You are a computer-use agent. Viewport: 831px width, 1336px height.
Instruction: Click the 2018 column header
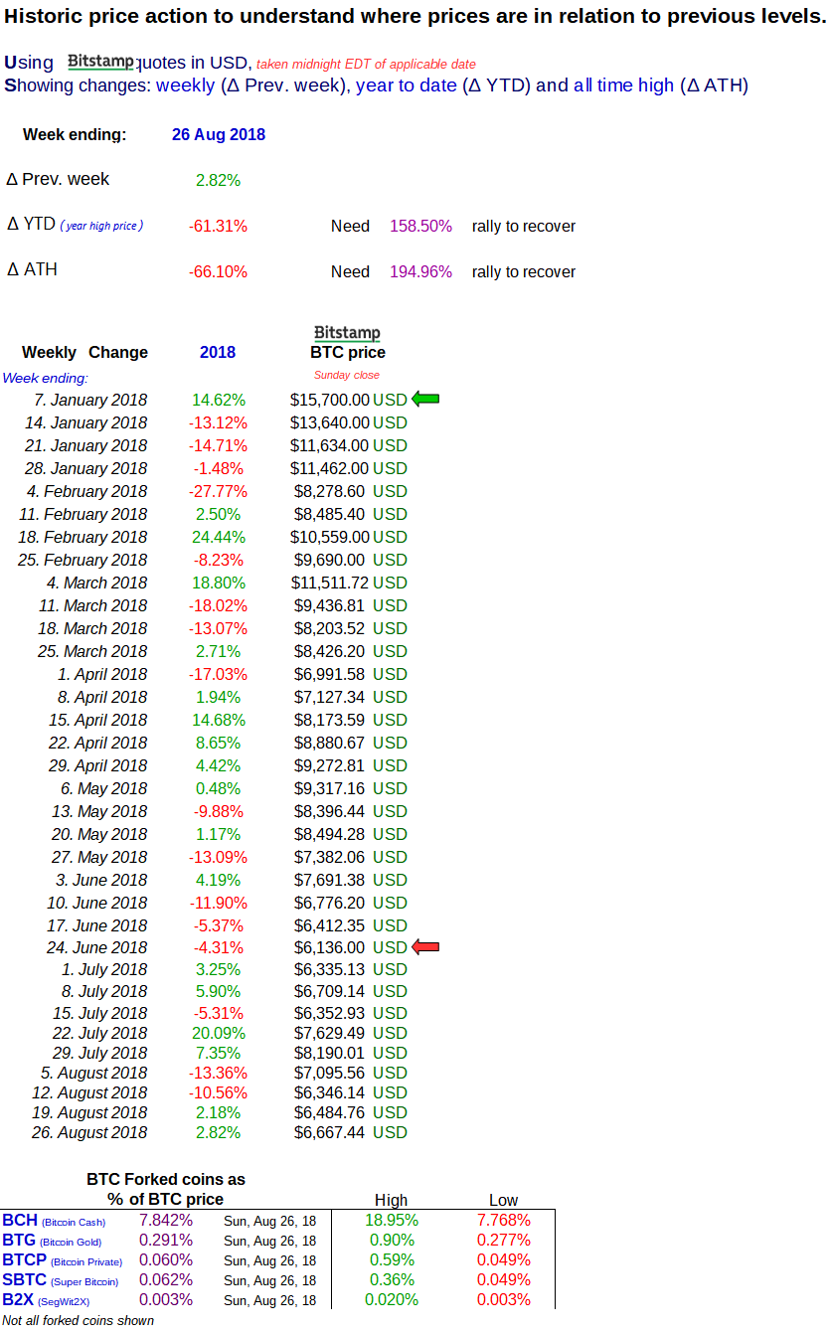tap(218, 352)
